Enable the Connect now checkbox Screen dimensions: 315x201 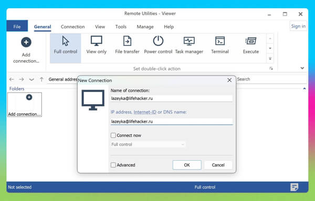[x=113, y=136]
